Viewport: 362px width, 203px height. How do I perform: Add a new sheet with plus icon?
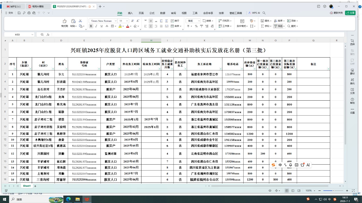tap(35, 186)
